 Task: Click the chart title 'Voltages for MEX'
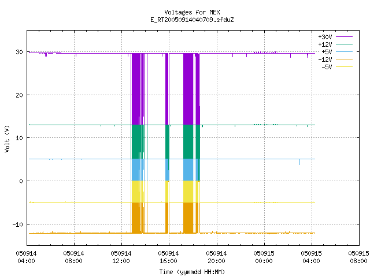point(192,12)
